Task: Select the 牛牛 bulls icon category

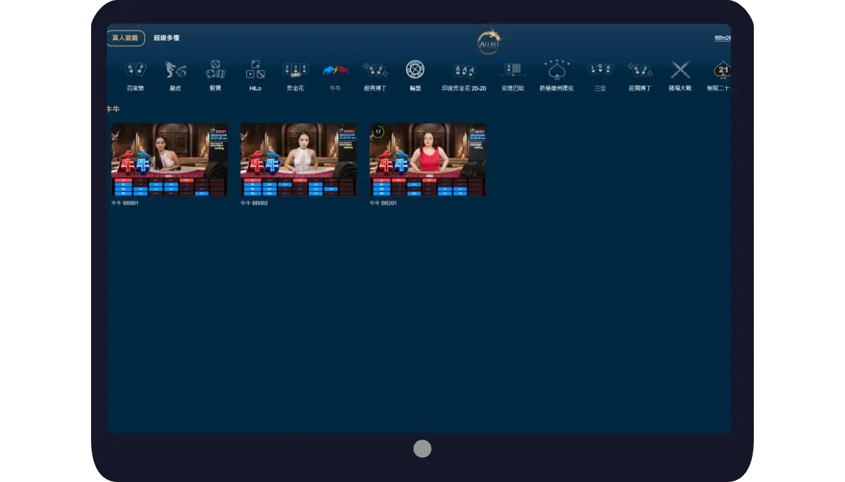Action: click(x=335, y=76)
